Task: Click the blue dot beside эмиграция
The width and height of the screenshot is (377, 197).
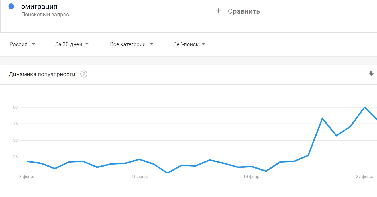Action: (11, 6)
